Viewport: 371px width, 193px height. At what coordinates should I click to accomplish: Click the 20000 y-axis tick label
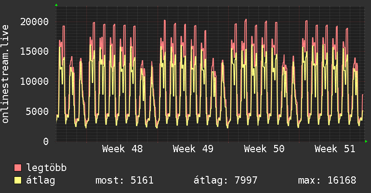pos(34,22)
